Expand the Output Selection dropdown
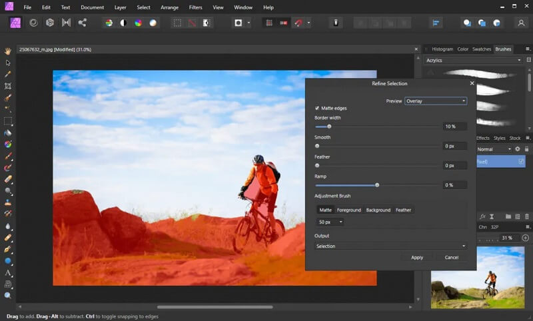This screenshot has height=321, width=533. click(390, 246)
